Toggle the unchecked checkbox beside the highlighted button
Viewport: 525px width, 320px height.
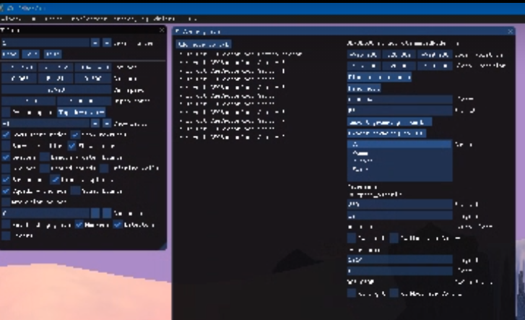tap(6, 112)
